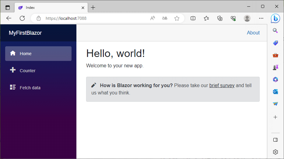Open the Favorites list icon
The width and height of the screenshot is (284, 159).
pos(206,18)
